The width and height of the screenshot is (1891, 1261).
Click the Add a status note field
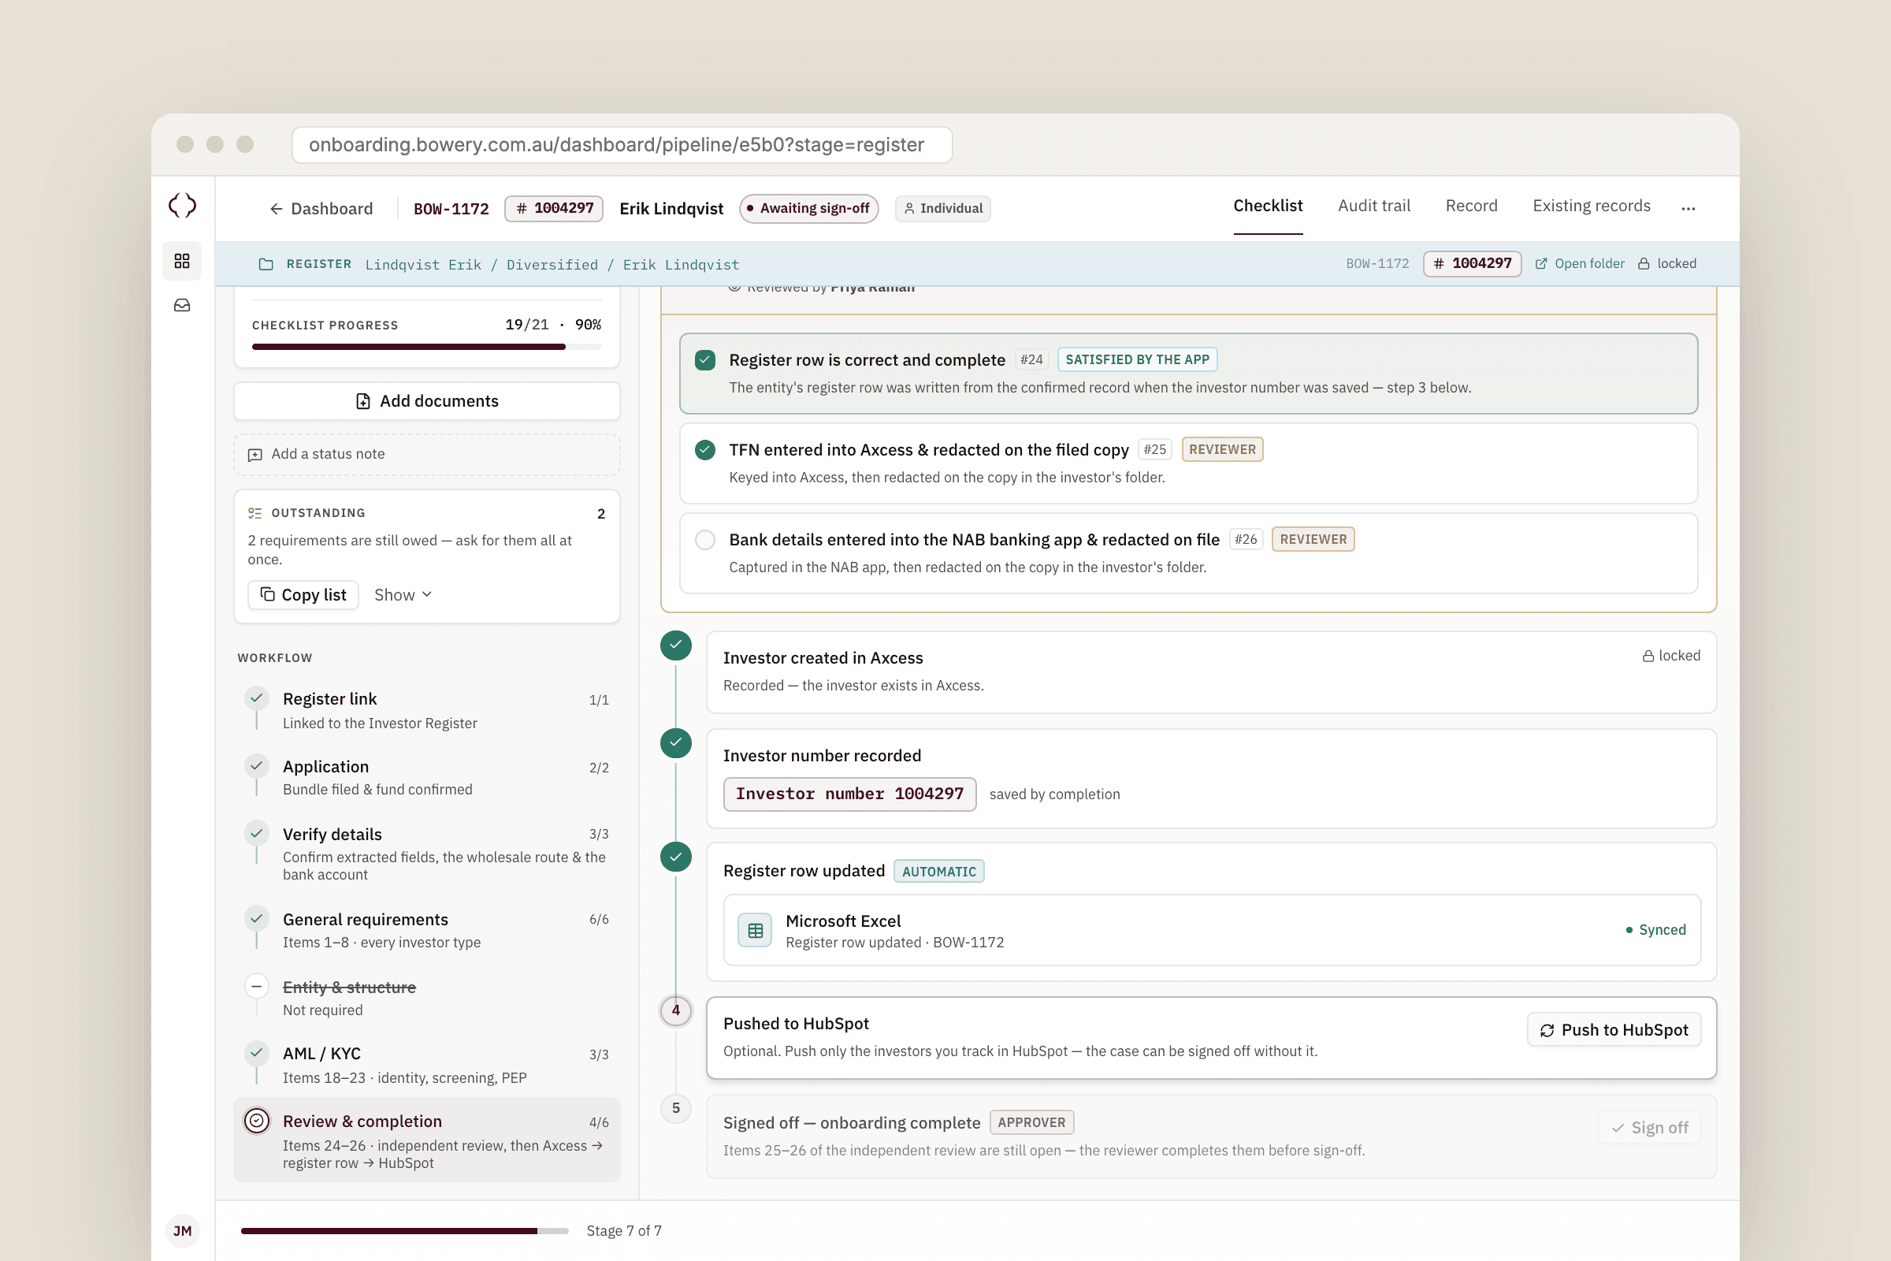pyautogui.click(x=427, y=455)
